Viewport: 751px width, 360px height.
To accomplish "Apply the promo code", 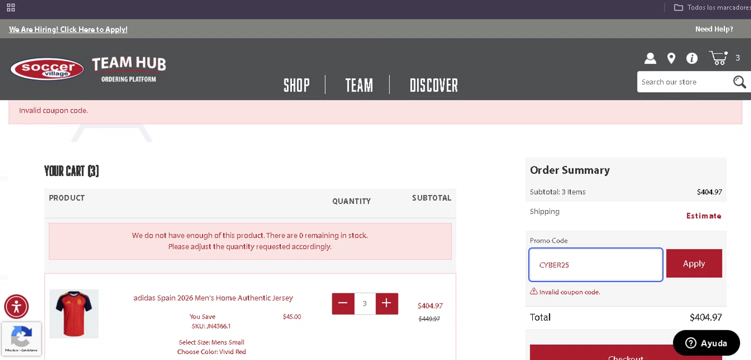I will click(x=694, y=263).
